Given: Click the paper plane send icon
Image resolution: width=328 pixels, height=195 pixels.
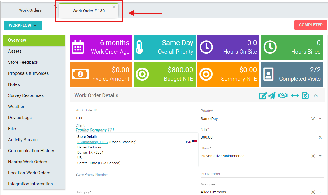Looking at the screenshot, I should (x=272, y=95).
